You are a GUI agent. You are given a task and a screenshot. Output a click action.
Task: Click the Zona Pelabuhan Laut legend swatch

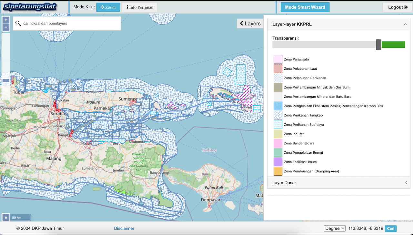coord(278,69)
